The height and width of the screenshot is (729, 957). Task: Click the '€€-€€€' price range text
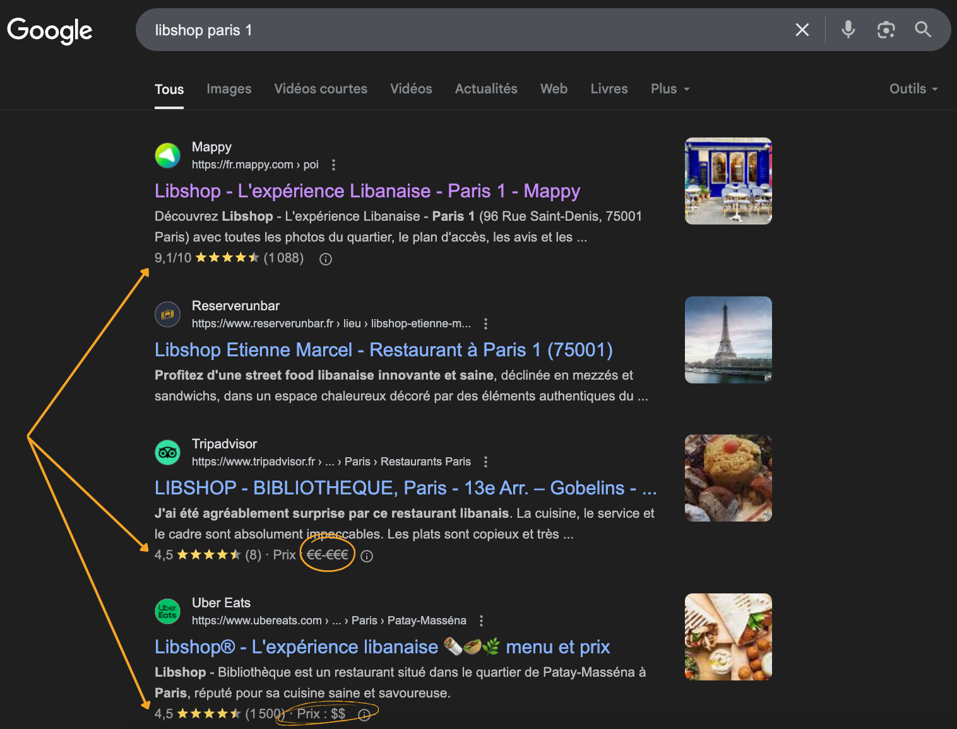point(328,555)
